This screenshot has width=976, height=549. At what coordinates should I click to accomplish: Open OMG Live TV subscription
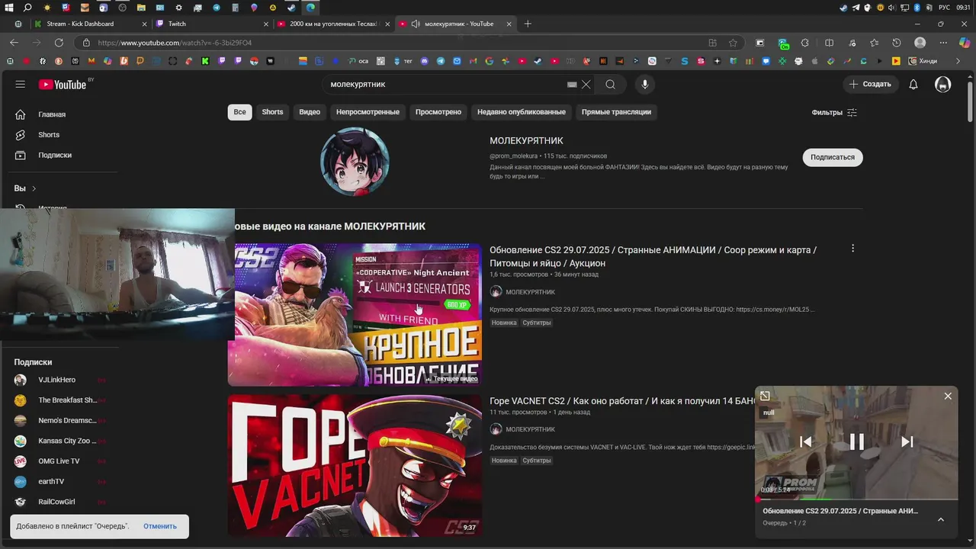[59, 461]
